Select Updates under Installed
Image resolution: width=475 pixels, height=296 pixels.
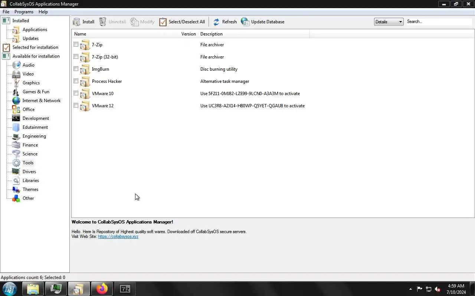(30, 38)
